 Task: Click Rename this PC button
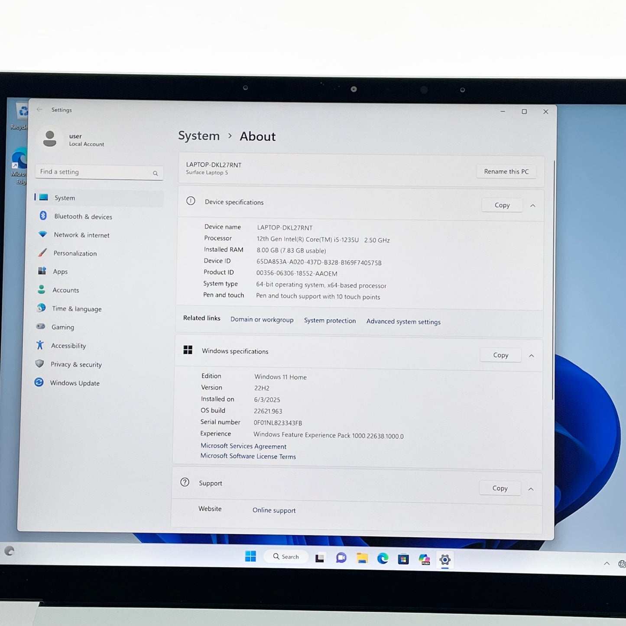[506, 172]
